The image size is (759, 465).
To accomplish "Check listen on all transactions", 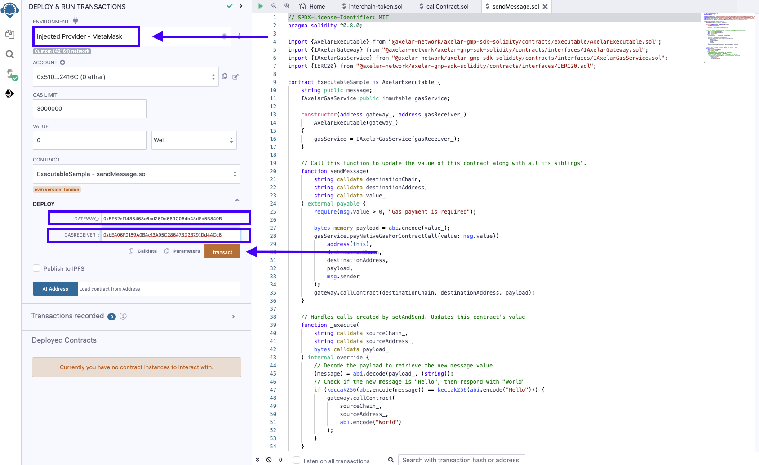I will pos(297,460).
